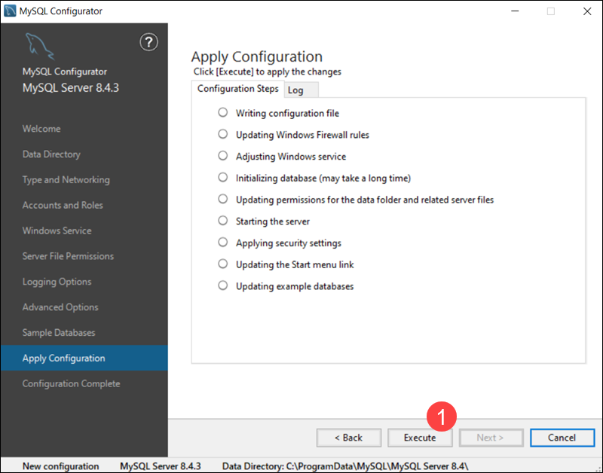Click the status circle beside Applying security settings
603x473 pixels.
tap(222, 243)
